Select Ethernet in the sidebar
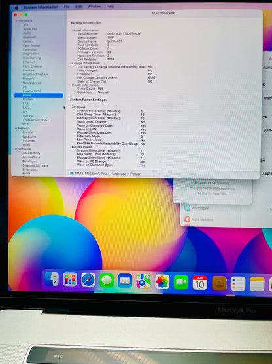Screen dimensions: 272x364 click(x=29, y=62)
